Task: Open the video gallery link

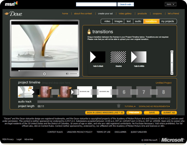Action: pos(125,13)
